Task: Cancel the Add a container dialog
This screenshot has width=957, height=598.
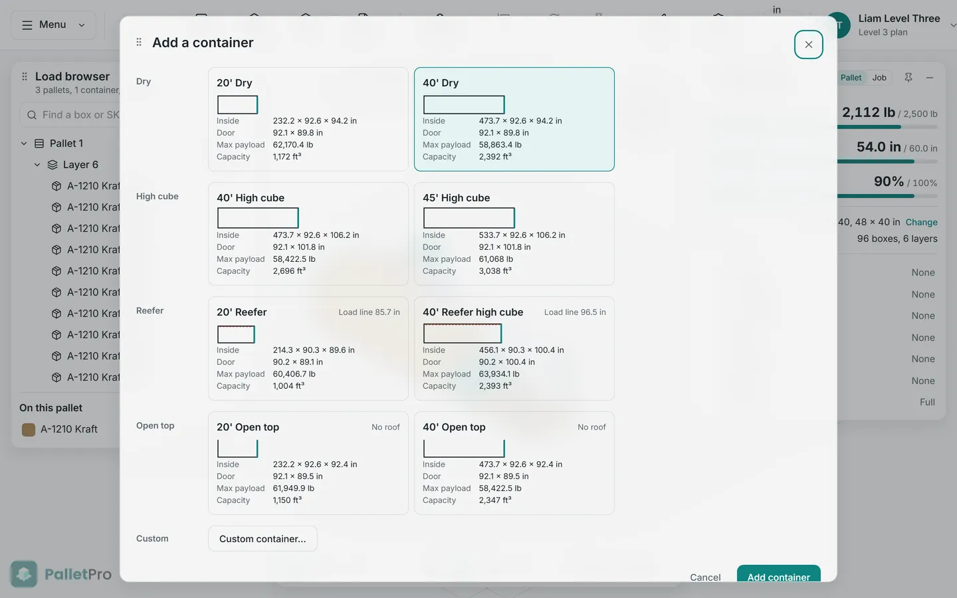Action: coord(705,577)
